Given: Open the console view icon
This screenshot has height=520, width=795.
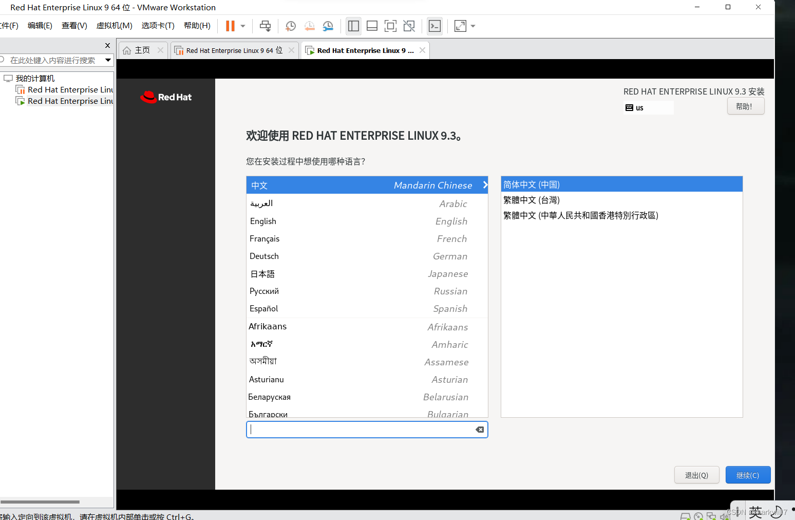Looking at the screenshot, I should coord(434,26).
